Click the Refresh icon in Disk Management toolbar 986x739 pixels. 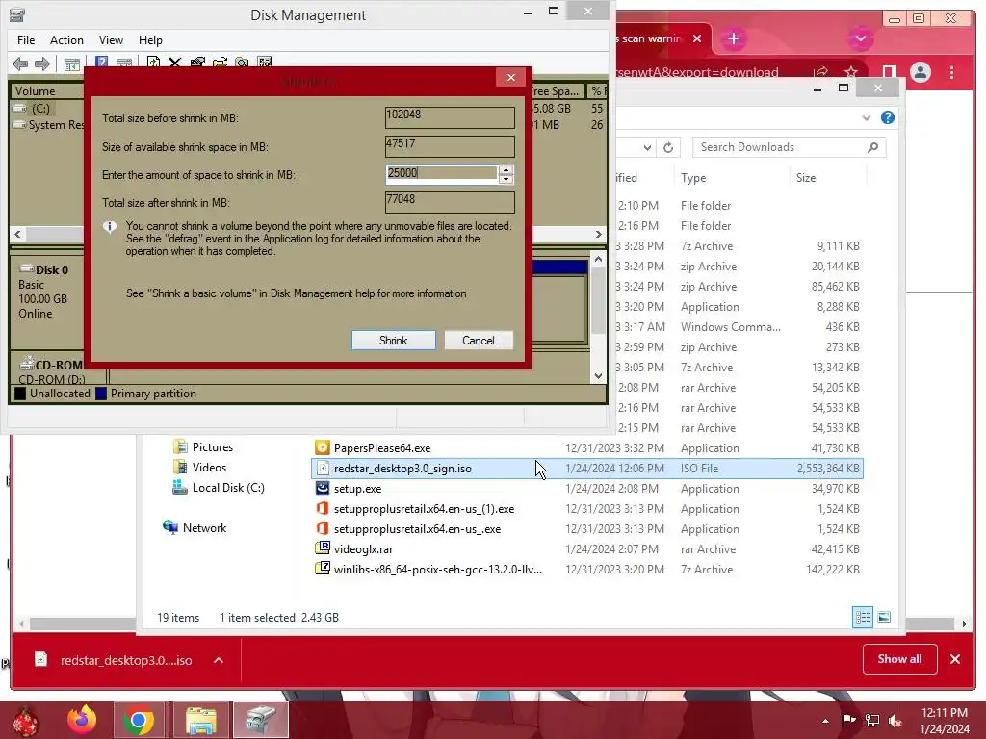point(153,63)
